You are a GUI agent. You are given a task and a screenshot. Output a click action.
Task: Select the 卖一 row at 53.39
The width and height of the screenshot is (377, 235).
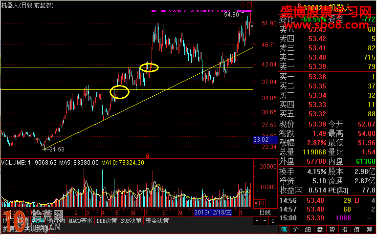[327, 66]
